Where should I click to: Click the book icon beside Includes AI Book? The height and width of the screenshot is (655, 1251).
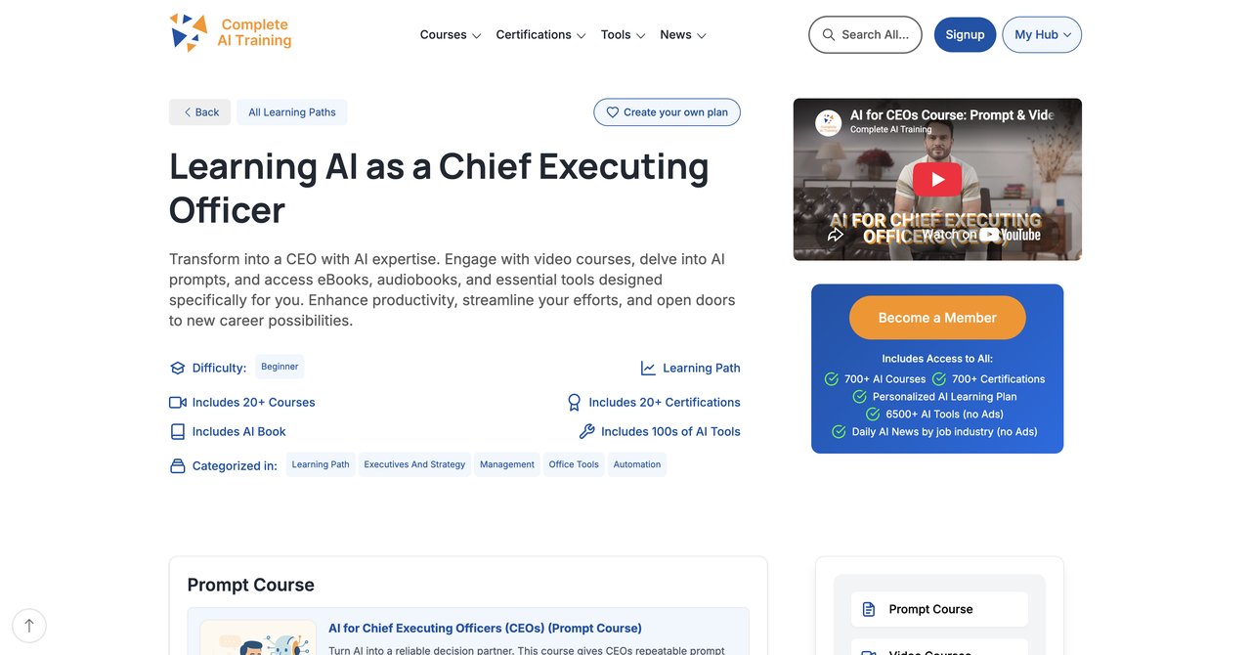tap(178, 432)
